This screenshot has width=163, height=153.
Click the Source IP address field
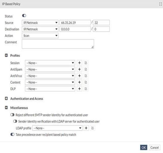tap(75, 23)
